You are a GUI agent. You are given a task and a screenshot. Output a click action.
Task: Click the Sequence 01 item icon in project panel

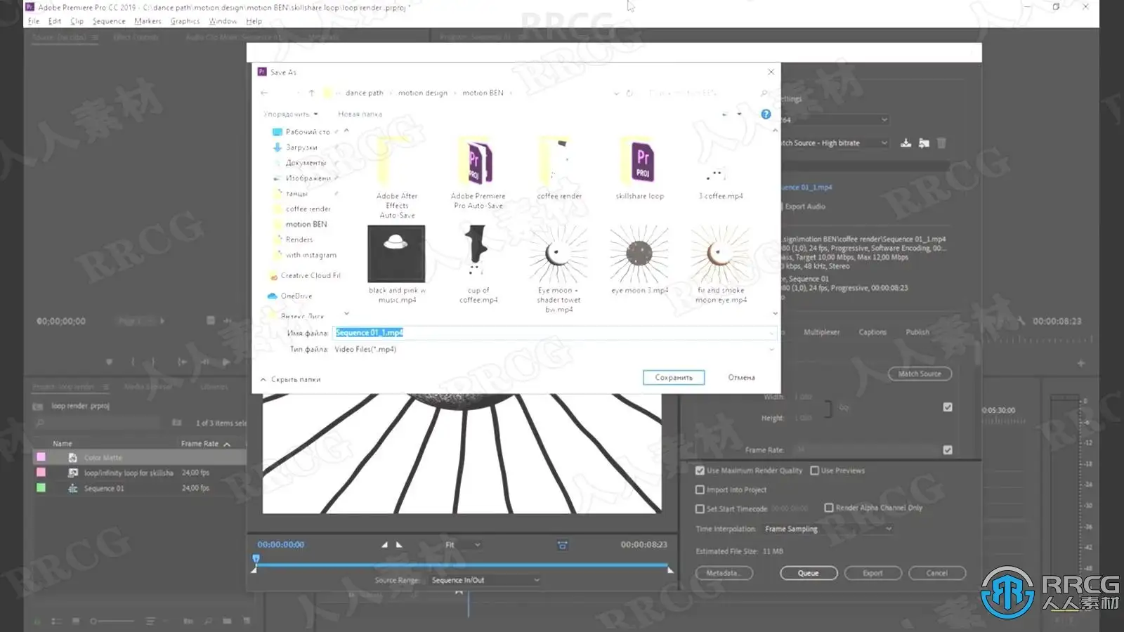point(72,488)
